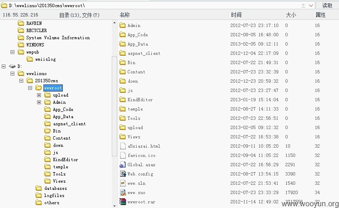Click www.suo file icon
339x208 pixels.
click(123, 192)
